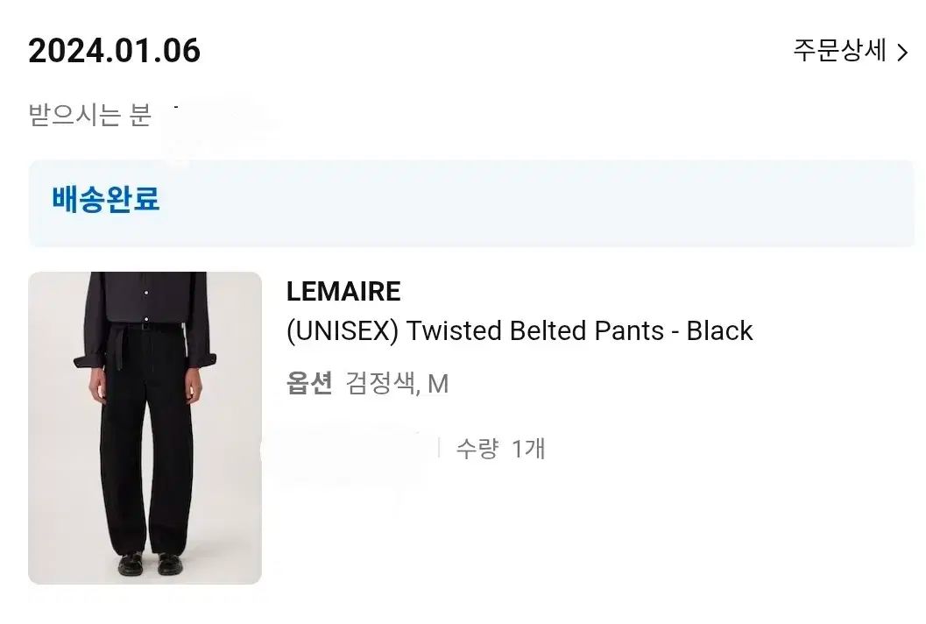
Task: Click the 옵션 option label
Action: coord(309,384)
